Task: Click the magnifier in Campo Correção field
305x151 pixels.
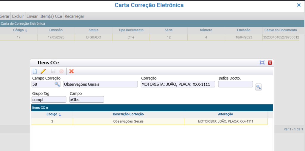Action: [x=57, y=84]
